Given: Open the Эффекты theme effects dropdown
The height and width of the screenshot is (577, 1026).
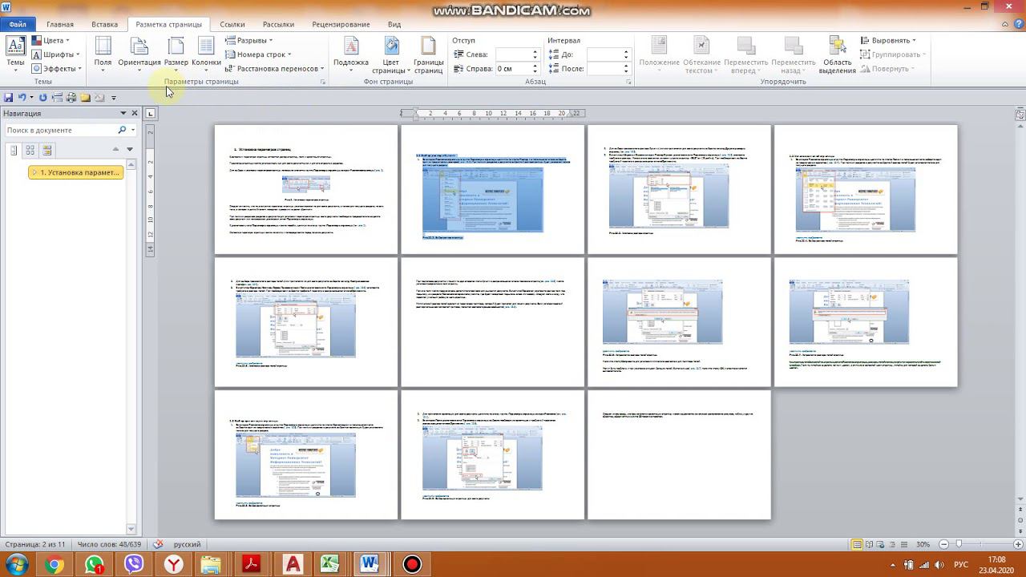Looking at the screenshot, I should pos(56,69).
